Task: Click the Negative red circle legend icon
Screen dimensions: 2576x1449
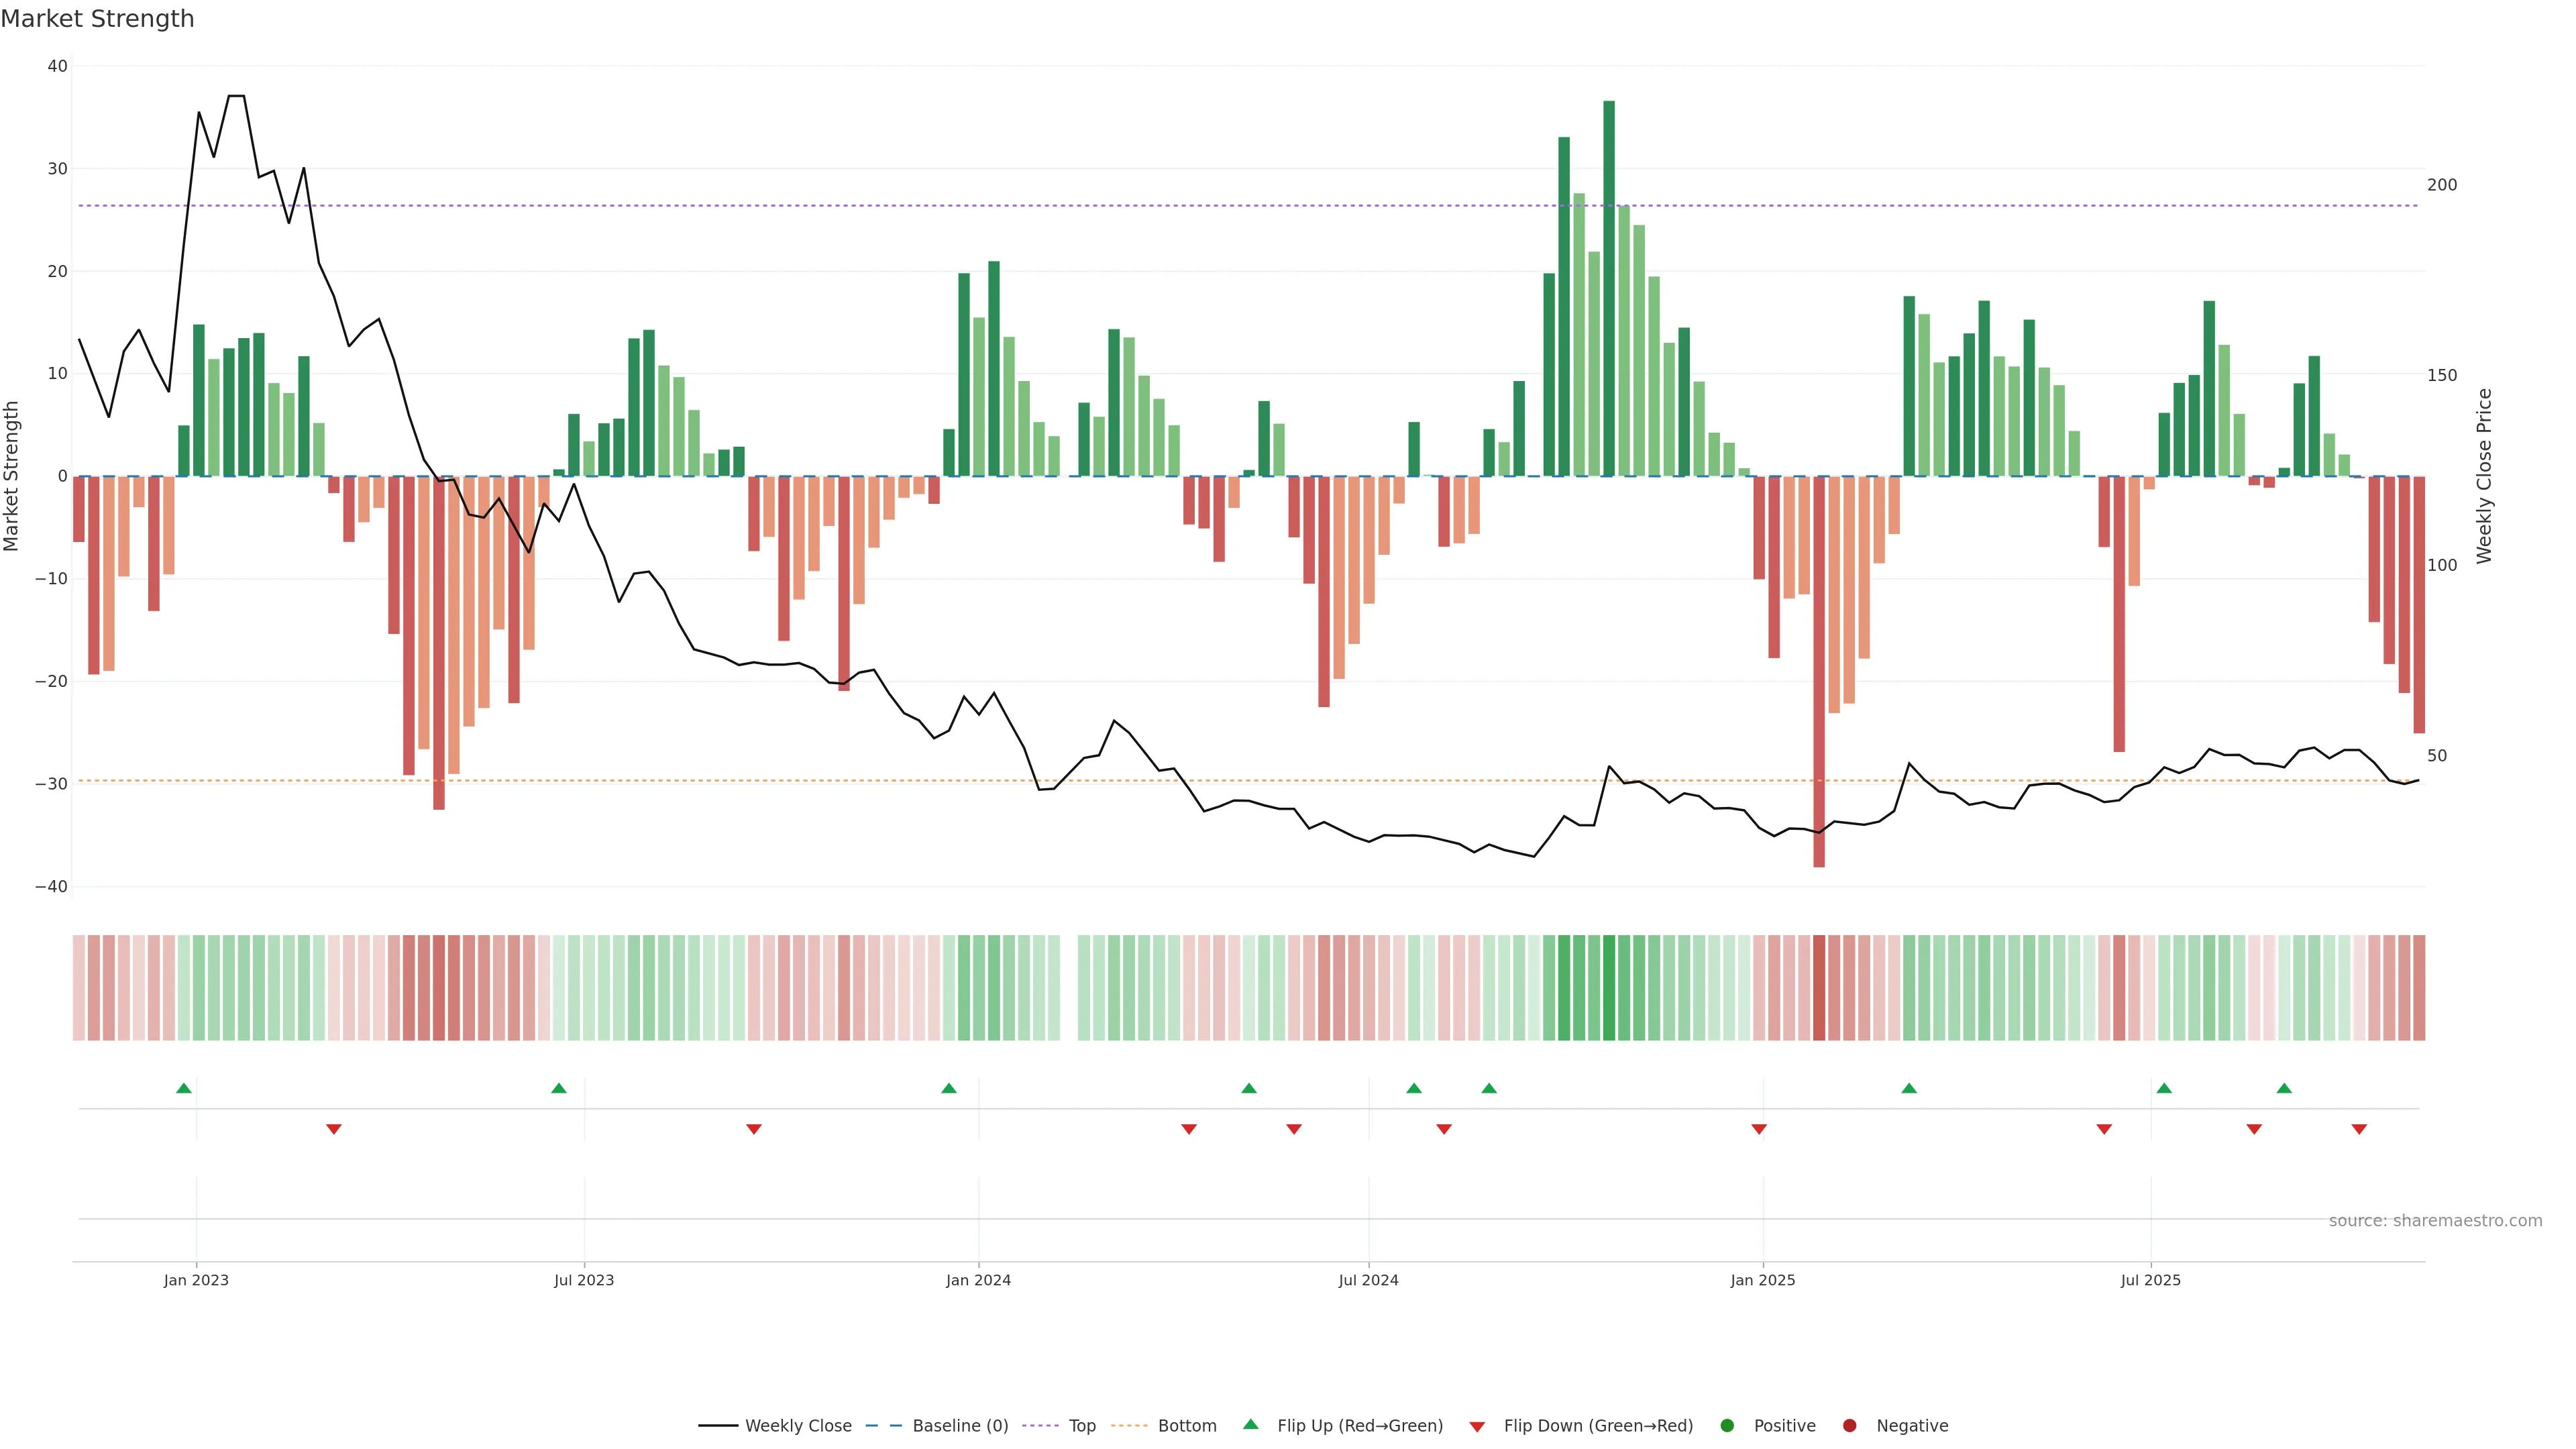Action: (x=1849, y=1426)
